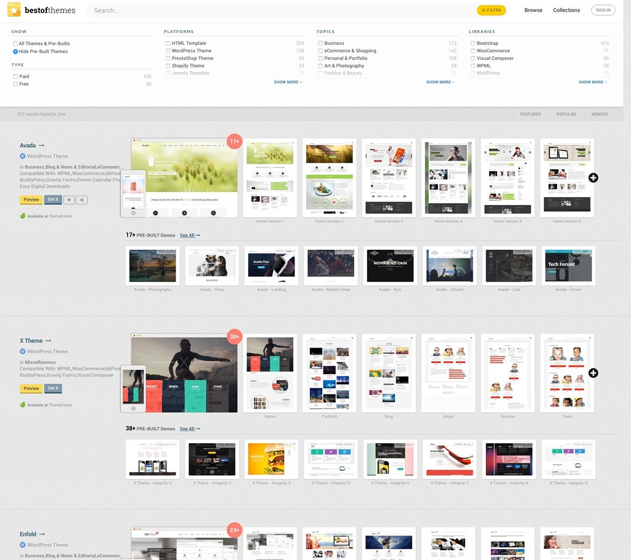Check the Paid type checkbox
This screenshot has width=631, height=560.
[x=15, y=76]
